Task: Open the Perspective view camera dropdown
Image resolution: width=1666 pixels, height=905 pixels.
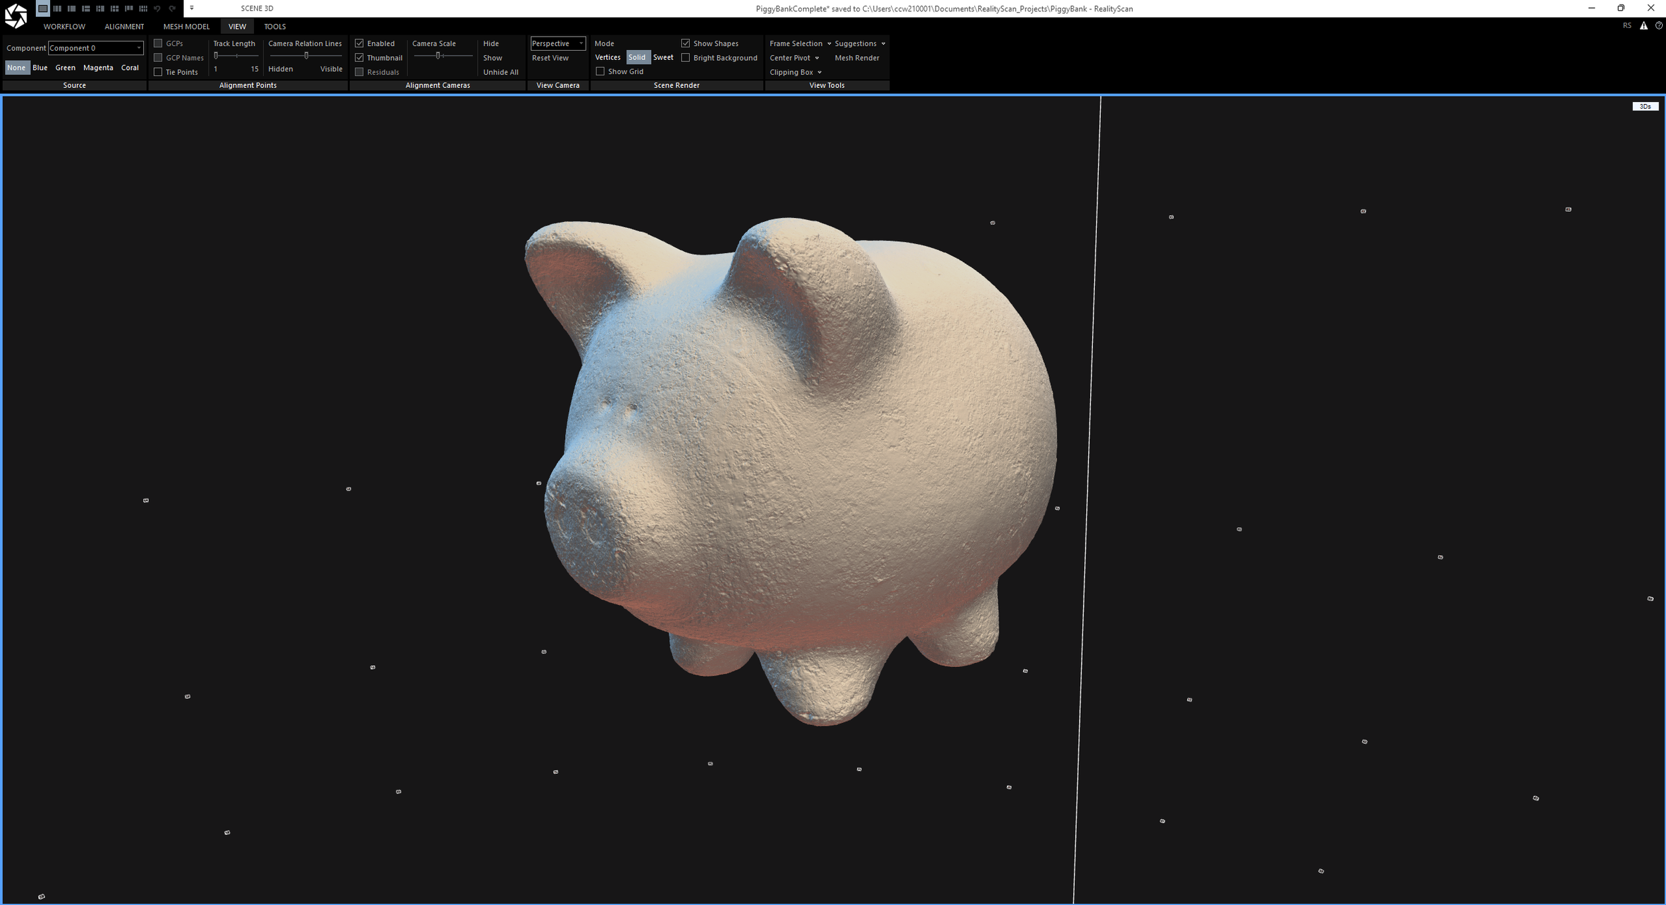Action: coord(558,43)
